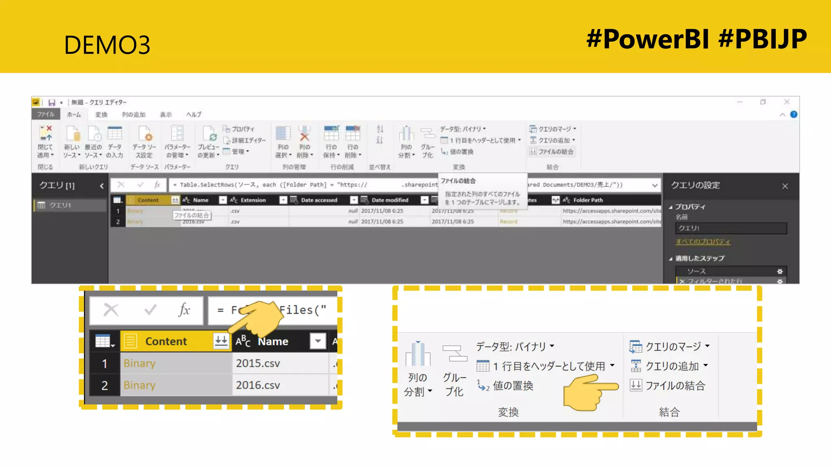
Task: Collapse the プロパティ section in query settings
Action: pos(671,207)
